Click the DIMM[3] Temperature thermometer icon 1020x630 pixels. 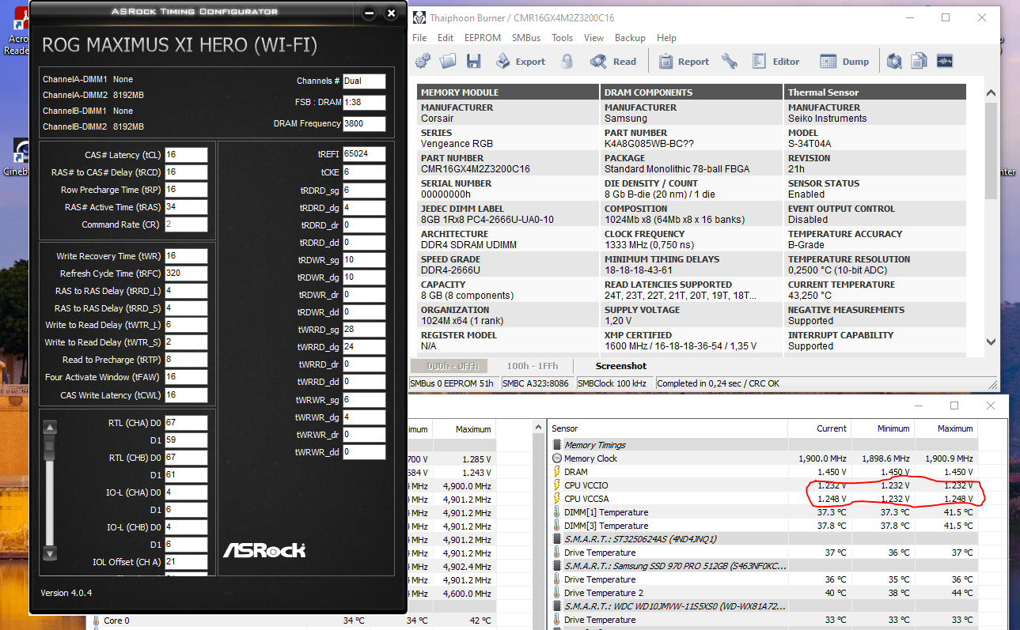pyautogui.click(x=556, y=526)
